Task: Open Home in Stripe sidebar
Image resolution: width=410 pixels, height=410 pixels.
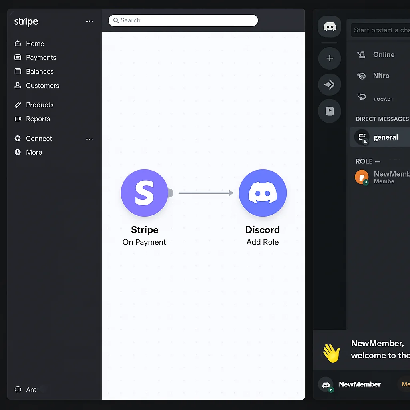Action: click(x=35, y=44)
